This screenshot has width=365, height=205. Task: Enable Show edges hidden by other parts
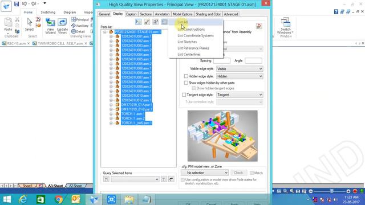186,83
